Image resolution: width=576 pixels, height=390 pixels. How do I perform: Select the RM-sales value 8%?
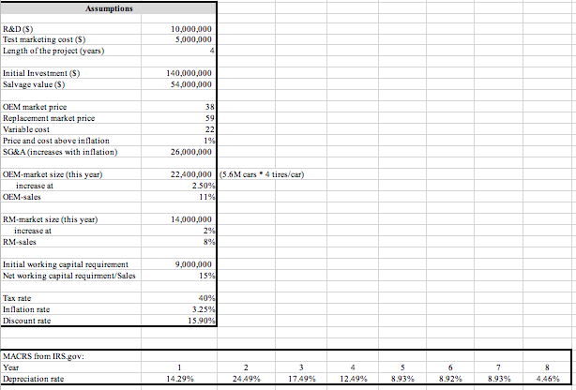click(x=179, y=242)
